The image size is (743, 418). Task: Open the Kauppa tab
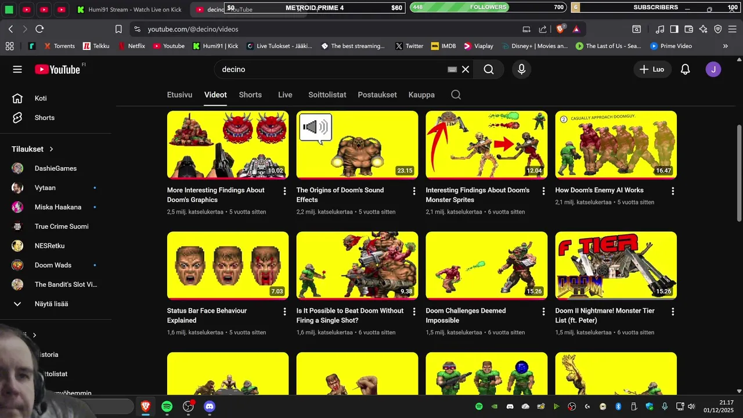coord(421,95)
